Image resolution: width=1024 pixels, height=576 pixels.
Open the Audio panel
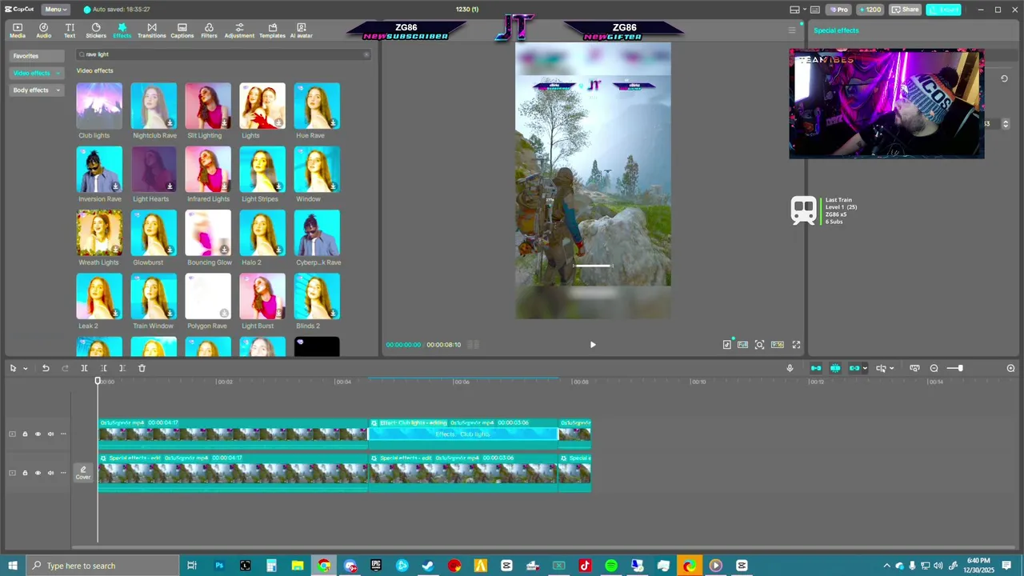pyautogui.click(x=43, y=30)
